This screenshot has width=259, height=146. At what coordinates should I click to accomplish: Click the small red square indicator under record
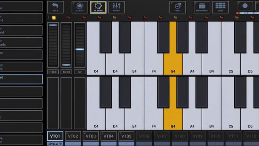point(238,13)
